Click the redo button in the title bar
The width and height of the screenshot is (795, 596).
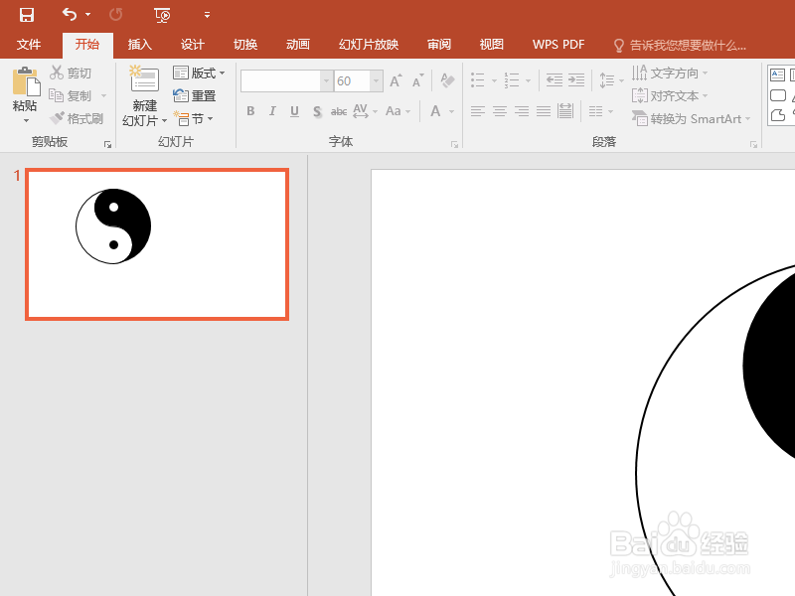(x=115, y=15)
